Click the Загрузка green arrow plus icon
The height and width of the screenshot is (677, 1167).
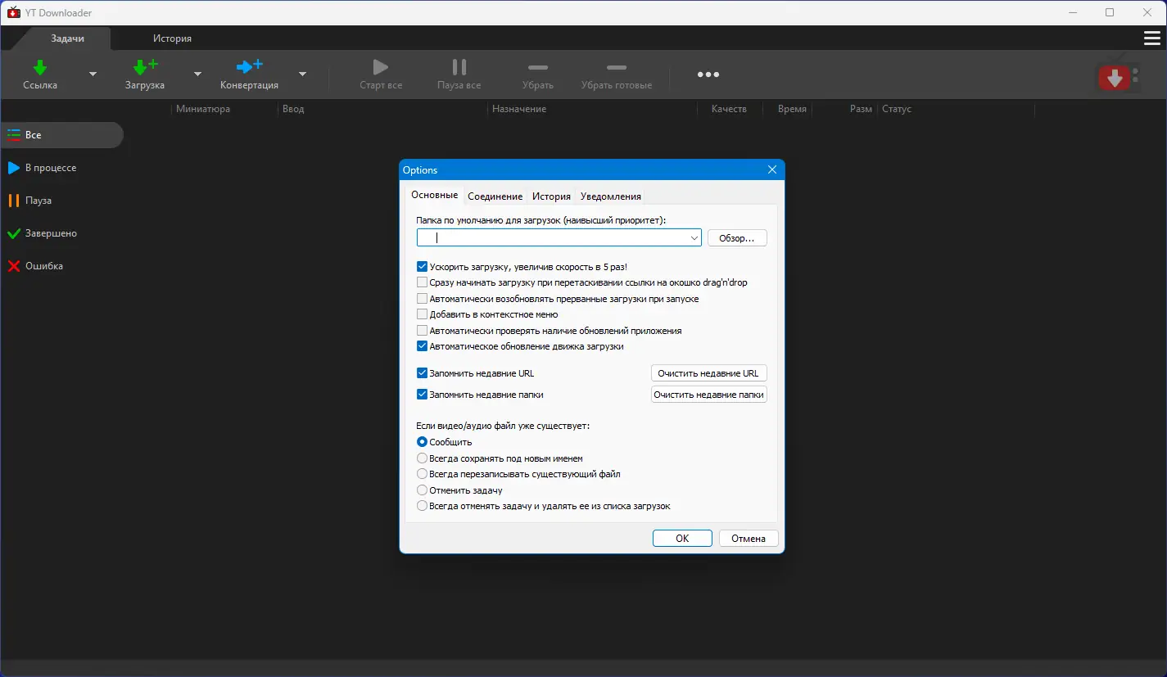point(145,67)
